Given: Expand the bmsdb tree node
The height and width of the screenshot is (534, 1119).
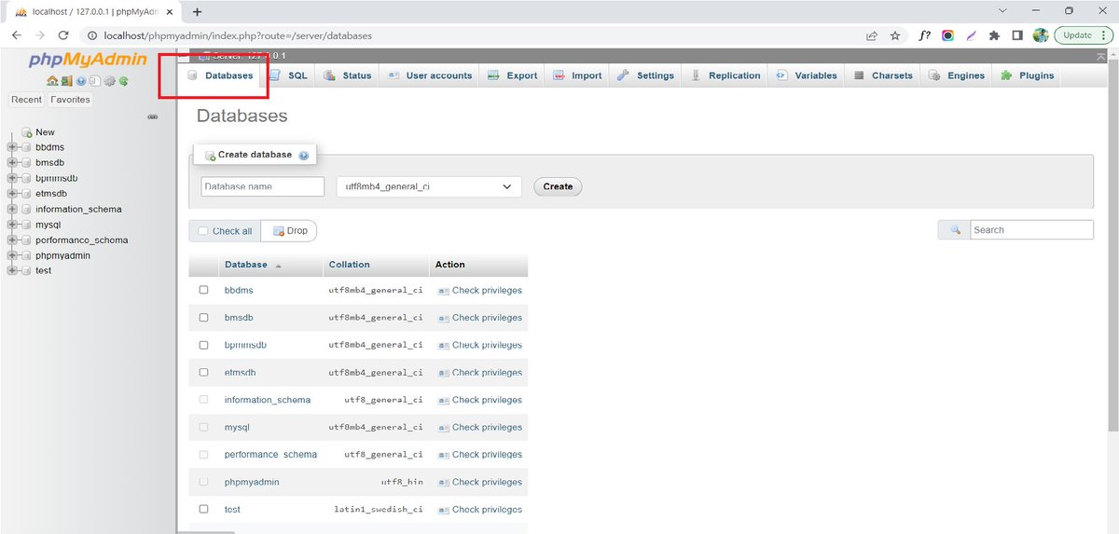Looking at the screenshot, I should [13, 163].
